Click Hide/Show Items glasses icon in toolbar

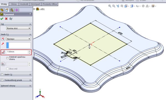[x=137, y=6]
